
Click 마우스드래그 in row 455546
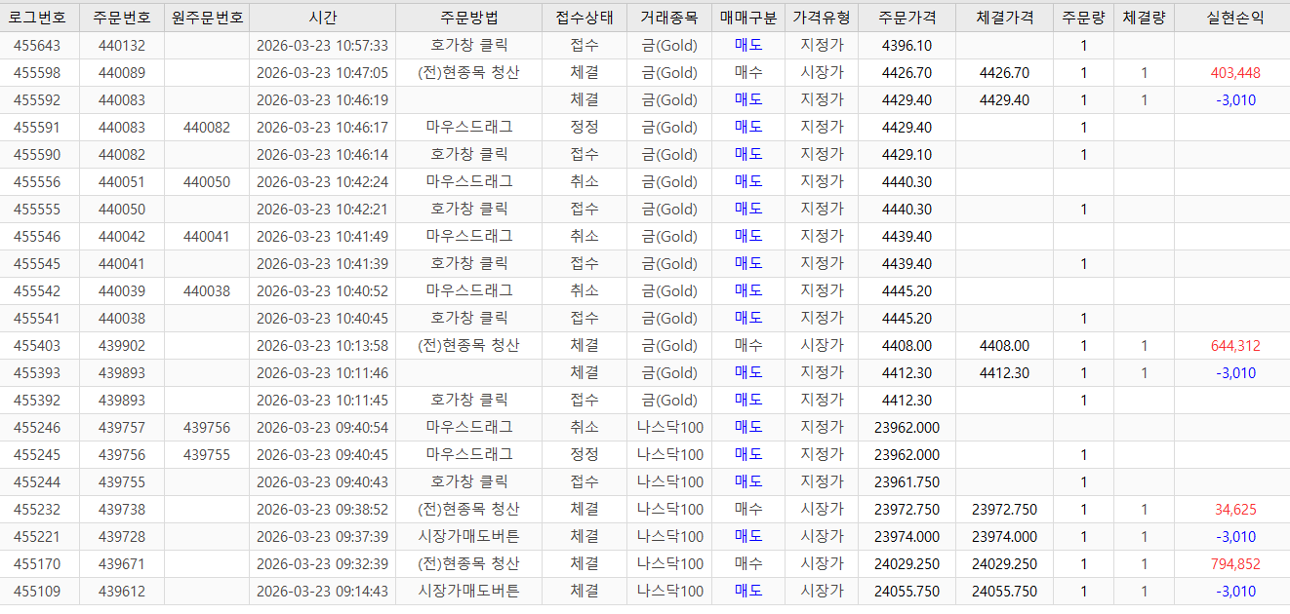click(x=468, y=236)
